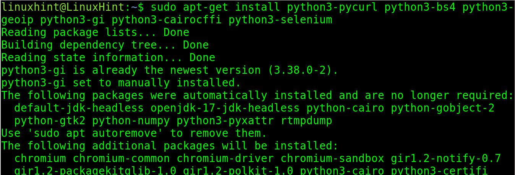The height and width of the screenshot is (175, 515).
Task: Click chromium-driver package name
Action: tap(225, 159)
